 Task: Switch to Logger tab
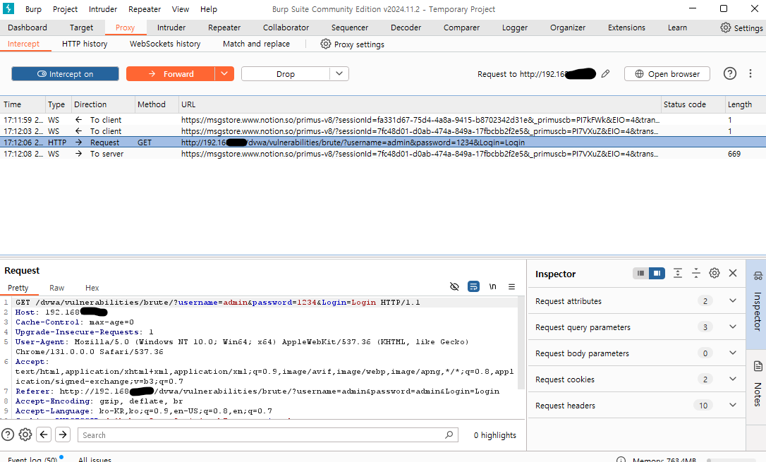coord(514,28)
